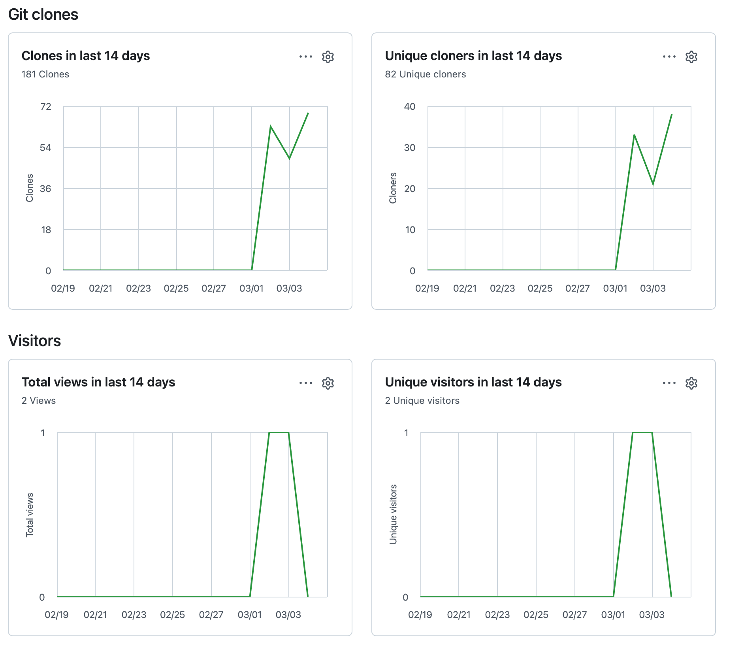Click the "Total views" vertical axis title
742x652 pixels.
tap(30, 515)
